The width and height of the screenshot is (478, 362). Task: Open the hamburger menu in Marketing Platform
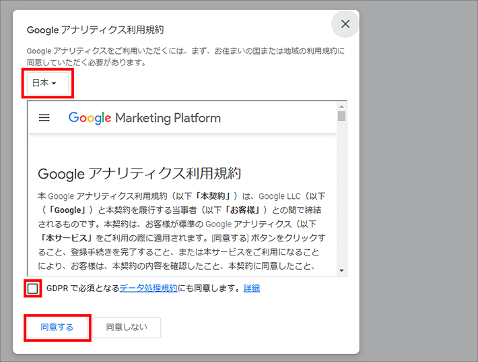[x=44, y=118]
